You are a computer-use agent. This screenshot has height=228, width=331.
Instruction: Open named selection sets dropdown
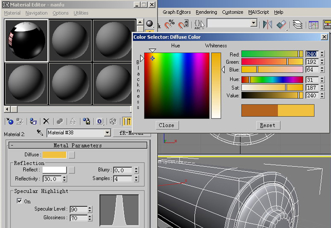click(x=253, y=23)
